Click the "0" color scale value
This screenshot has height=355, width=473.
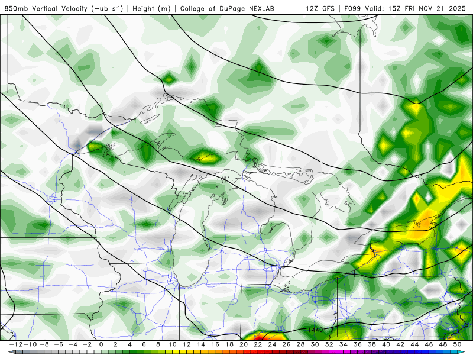pyautogui.click(x=101, y=344)
